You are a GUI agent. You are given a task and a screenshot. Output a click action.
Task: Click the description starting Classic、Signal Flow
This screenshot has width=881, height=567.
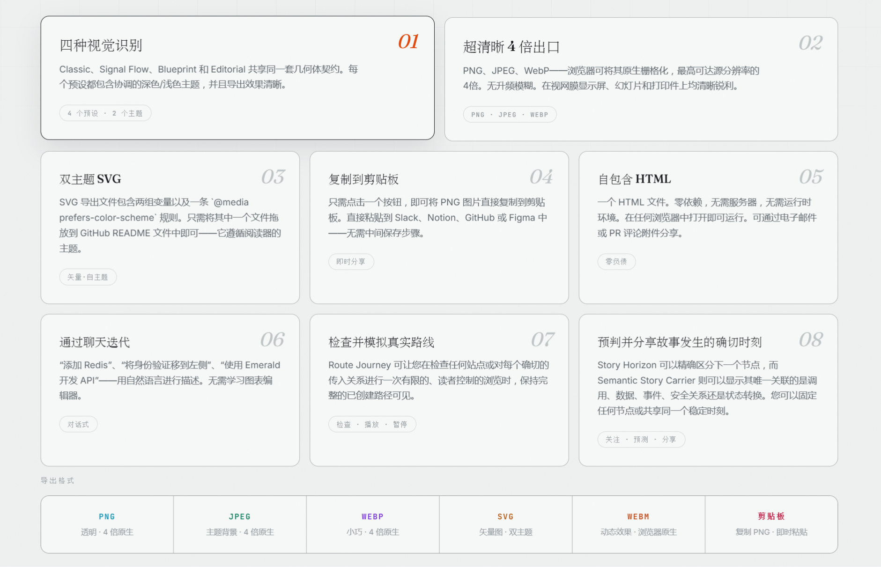click(x=209, y=77)
